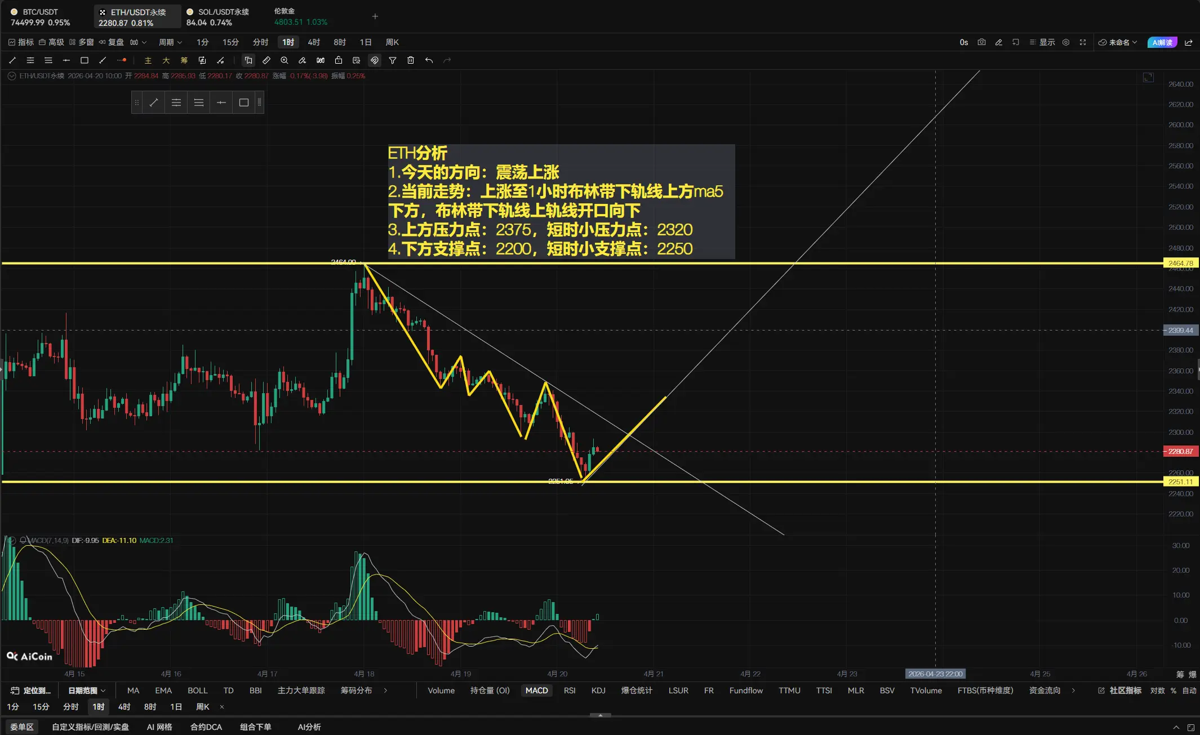Toggle the magnet snap mode icon
This screenshot has height=735, width=1200.
[x=375, y=60]
